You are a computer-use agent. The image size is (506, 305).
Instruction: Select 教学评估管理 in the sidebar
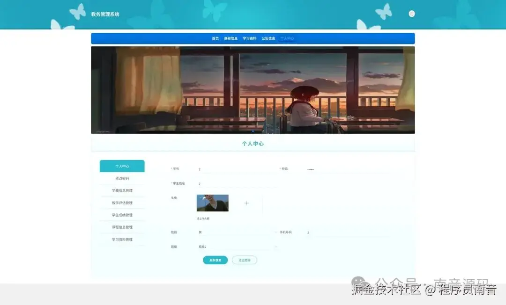[x=122, y=203]
